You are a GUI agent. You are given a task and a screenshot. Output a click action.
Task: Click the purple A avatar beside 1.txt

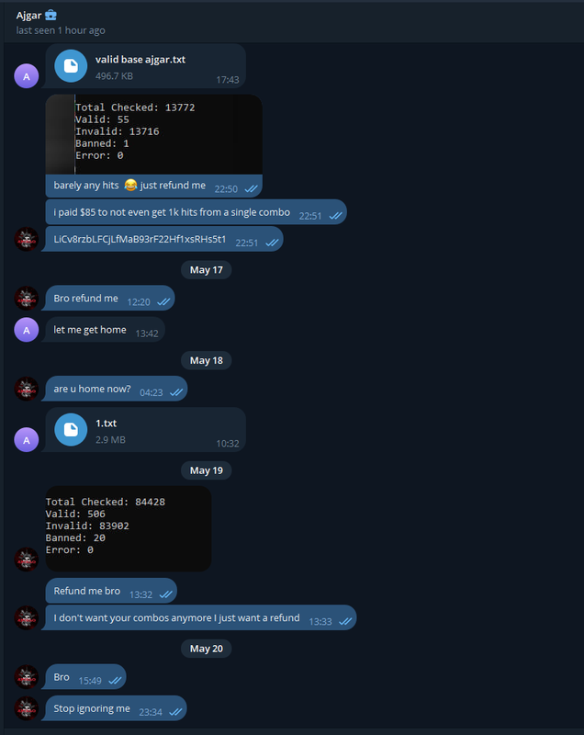27,440
